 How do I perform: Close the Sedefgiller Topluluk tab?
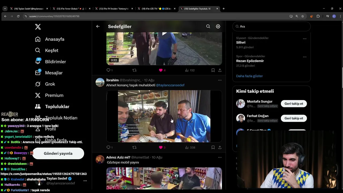(x=217, y=9)
